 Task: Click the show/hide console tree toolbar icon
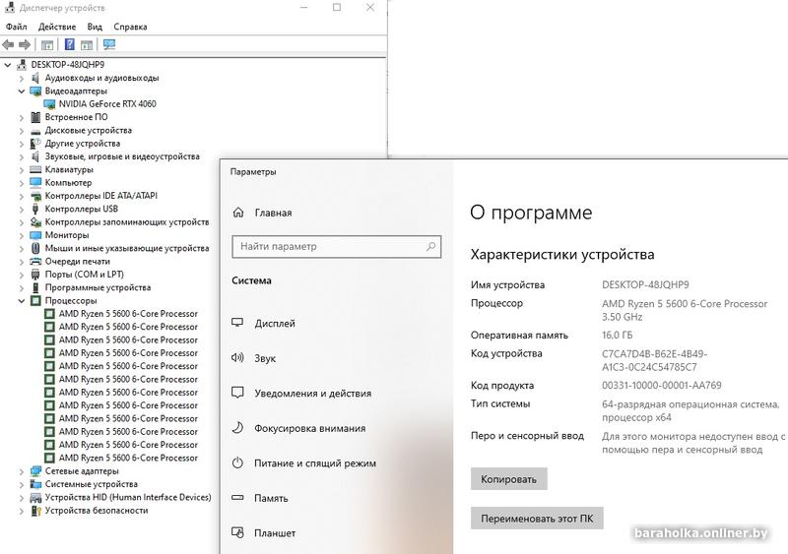(x=47, y=44)
